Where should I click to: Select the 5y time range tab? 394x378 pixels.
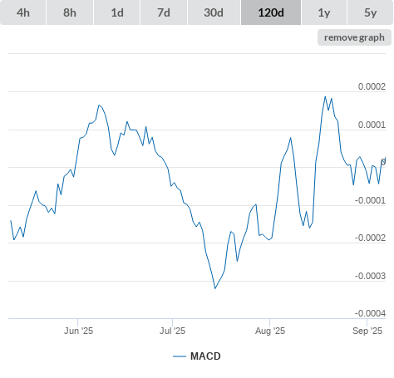[x=371, y=12]
